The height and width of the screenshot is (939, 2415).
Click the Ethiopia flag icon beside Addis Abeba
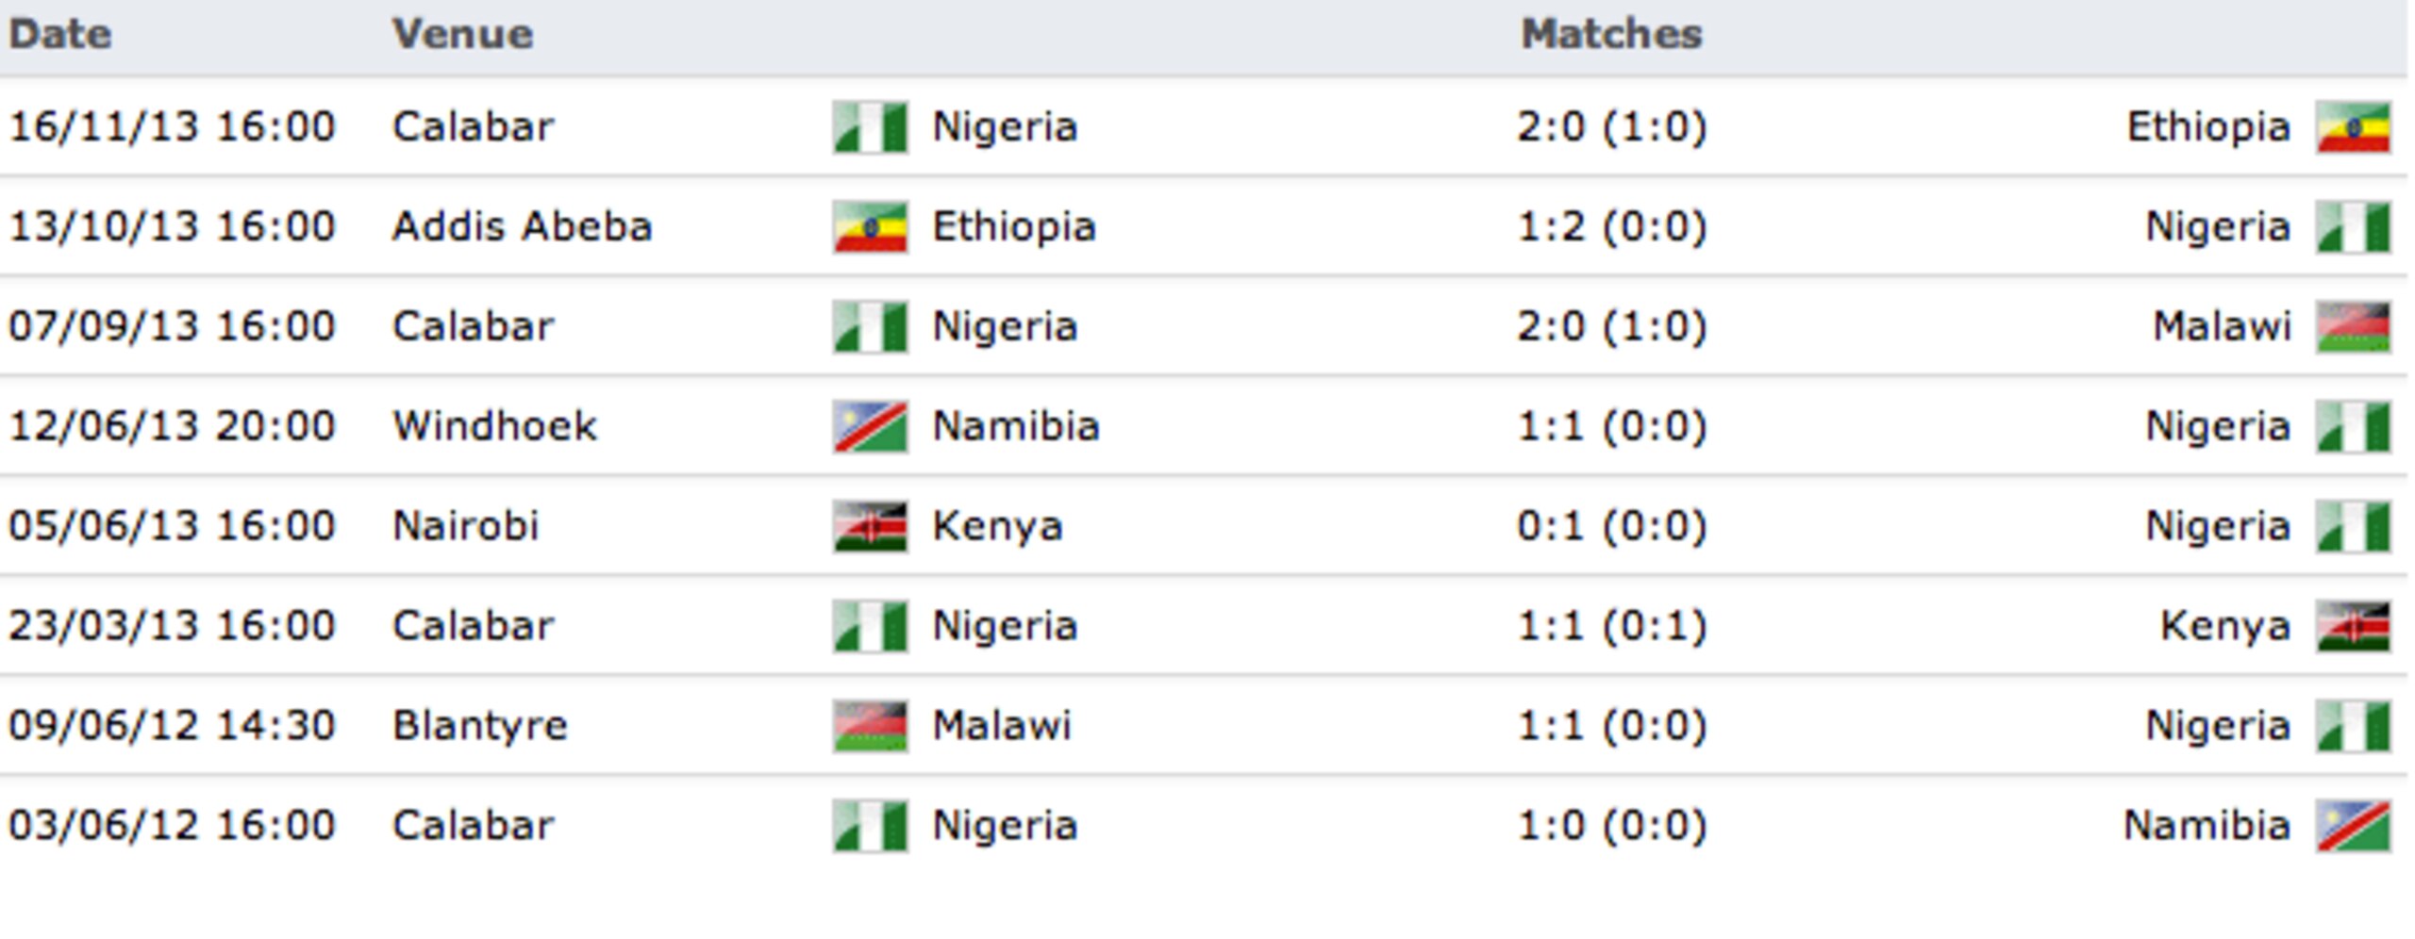(x=870, y=227)
